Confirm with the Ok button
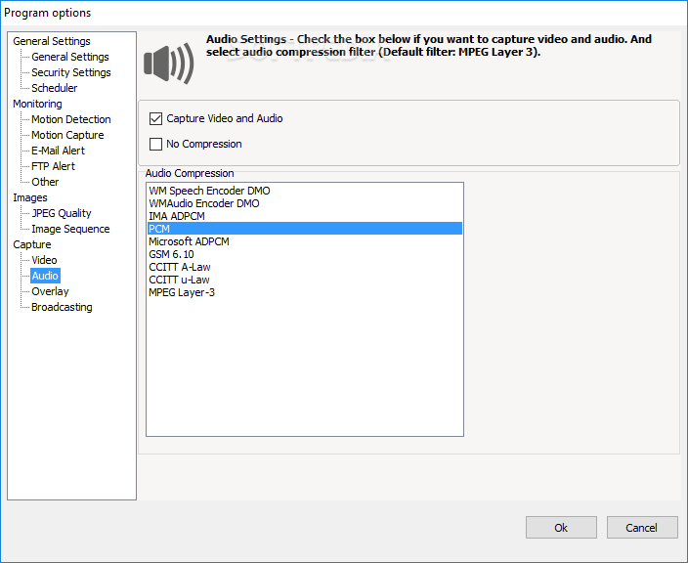 tap(561, 528)
